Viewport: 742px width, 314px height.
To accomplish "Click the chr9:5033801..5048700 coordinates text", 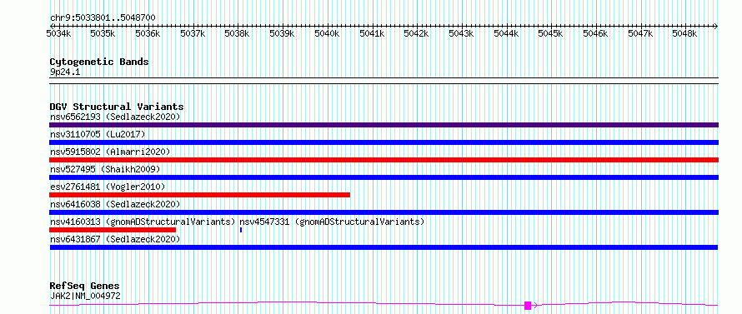I will click(103, 18).
